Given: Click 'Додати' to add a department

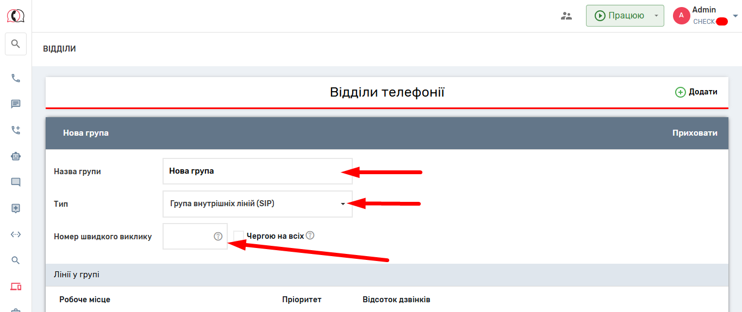Looking at the screenshot, I should click(x=696, y=92).
